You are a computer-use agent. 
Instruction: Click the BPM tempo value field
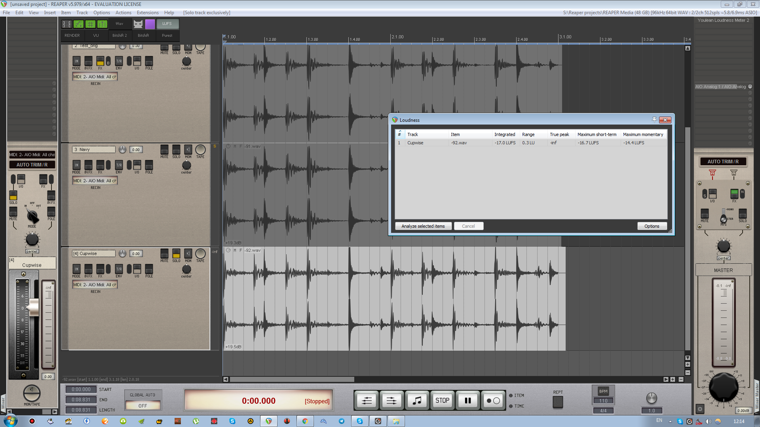coord(603,401)
